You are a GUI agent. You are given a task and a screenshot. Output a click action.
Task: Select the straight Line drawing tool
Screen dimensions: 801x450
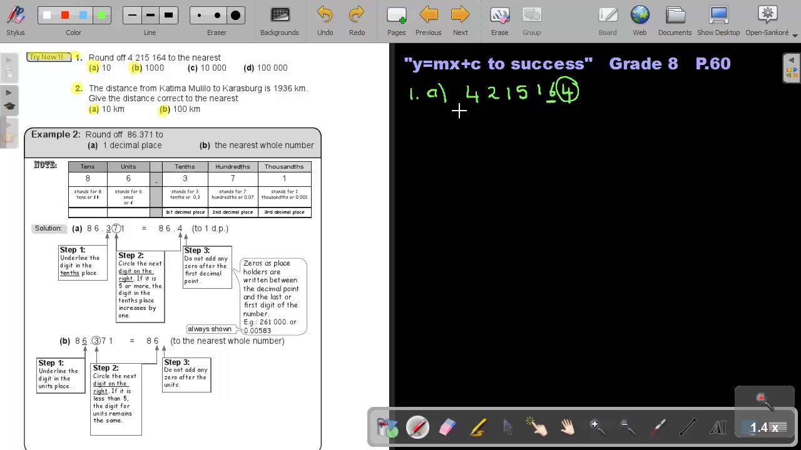(688, 427)
